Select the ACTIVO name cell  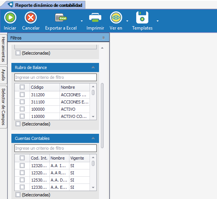point(75,109)
